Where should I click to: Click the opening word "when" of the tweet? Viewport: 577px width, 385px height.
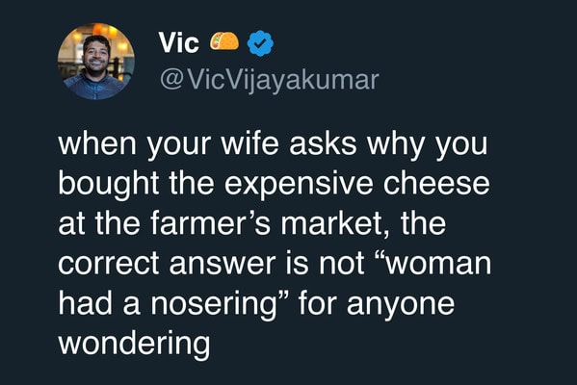(97, 143)
